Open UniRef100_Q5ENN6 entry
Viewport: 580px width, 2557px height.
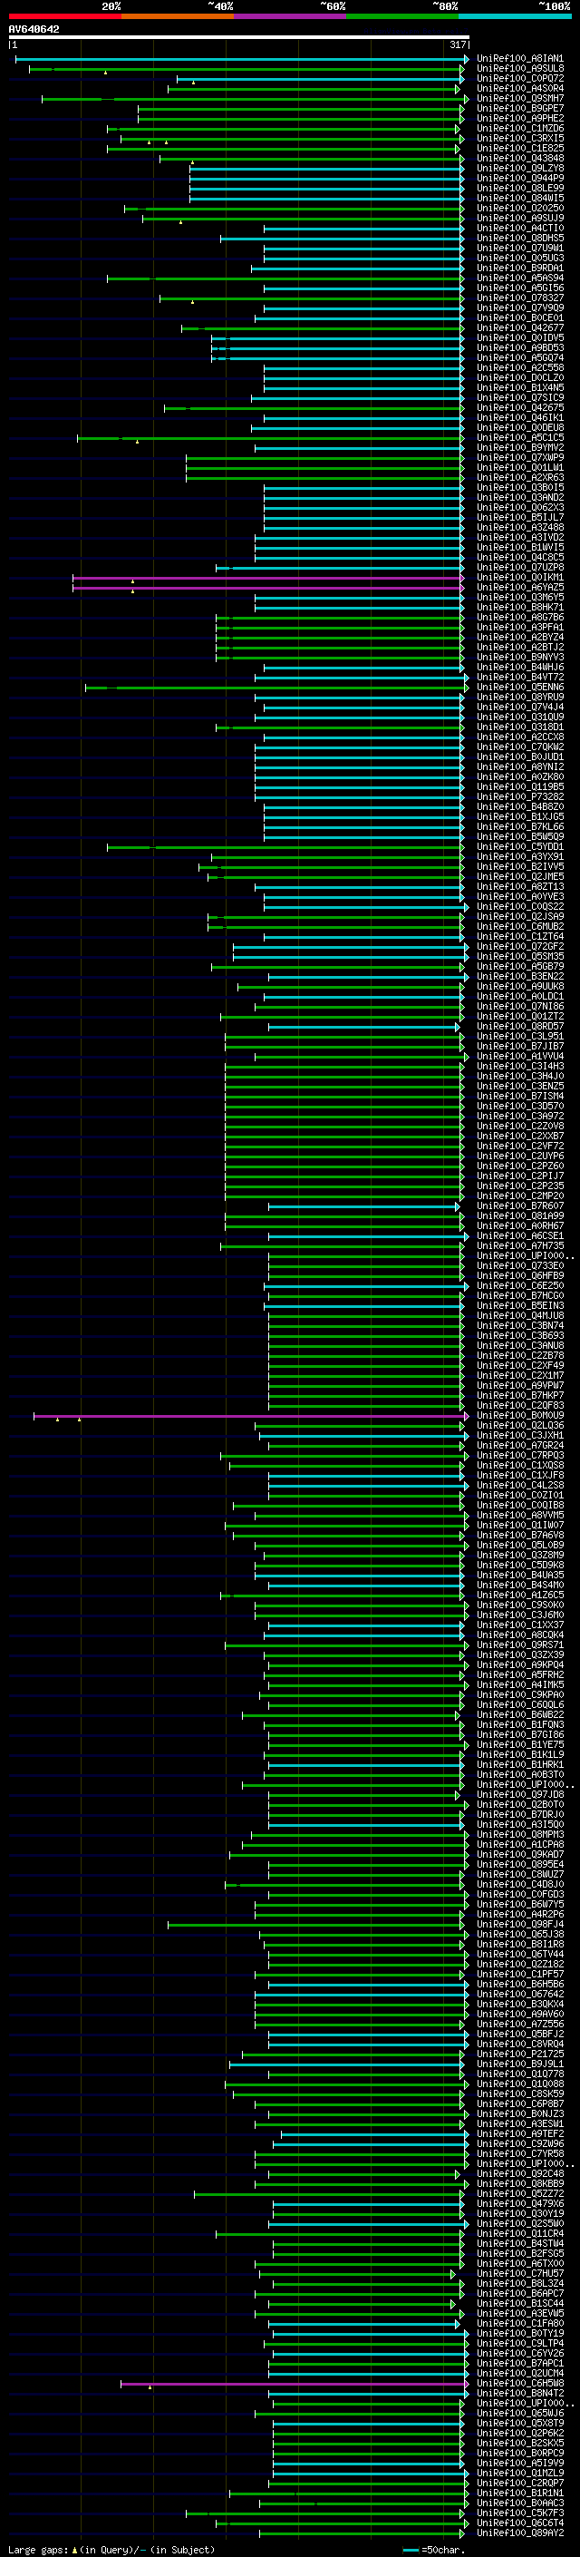pyautogui.click(x=520, y=687)
